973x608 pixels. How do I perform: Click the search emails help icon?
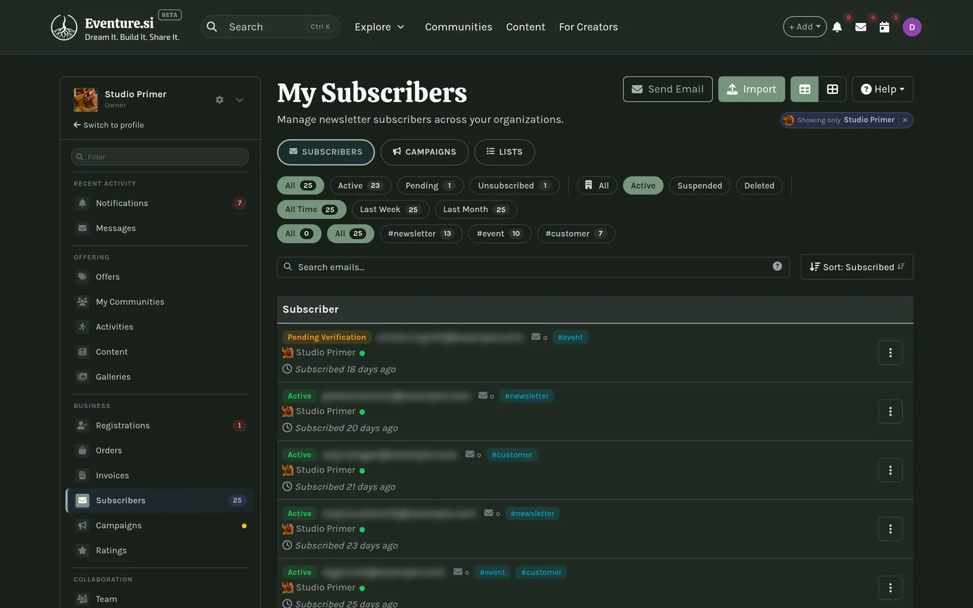point(777,266)
